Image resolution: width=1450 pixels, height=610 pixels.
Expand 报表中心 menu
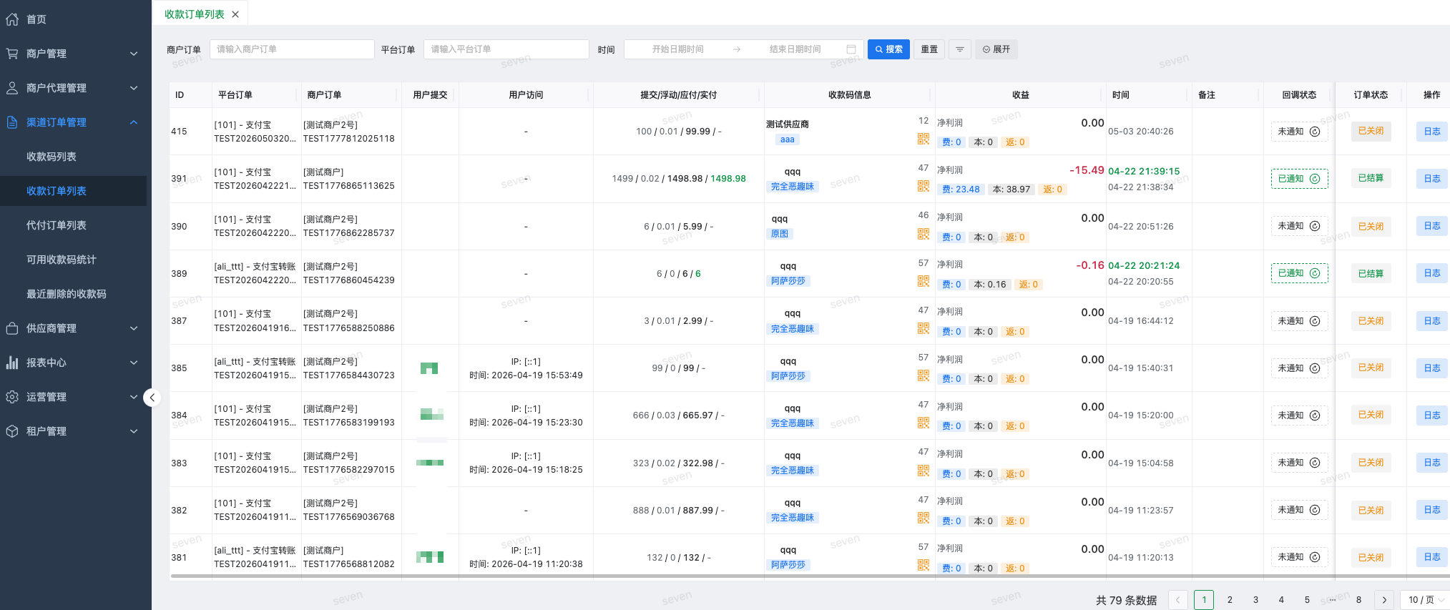pos(134,363)
